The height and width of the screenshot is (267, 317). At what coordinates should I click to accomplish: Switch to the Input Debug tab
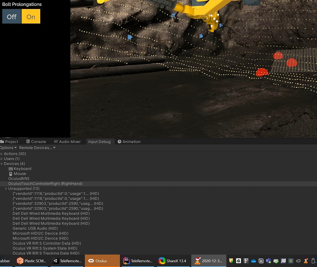(x=100, y=141)
